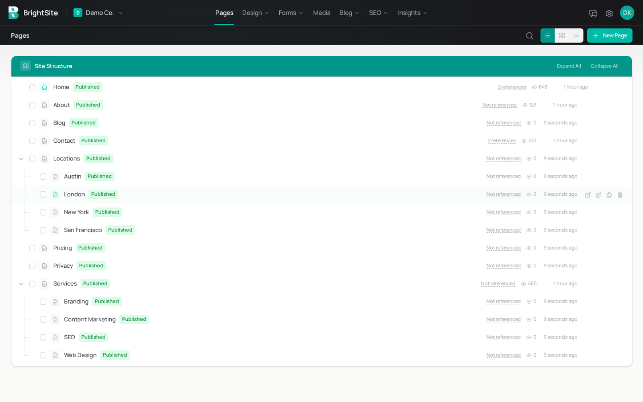Click the views eye icon on Services row
The width and height of the screenshot is (643, 402).
click(523, 284)
